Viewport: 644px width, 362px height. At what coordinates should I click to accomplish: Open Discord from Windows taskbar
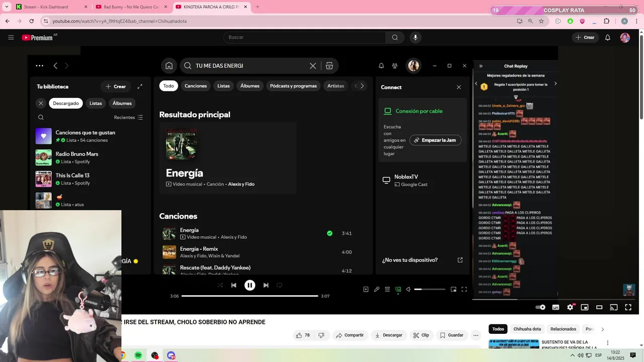pyautogui.click(x=171, y=355)
